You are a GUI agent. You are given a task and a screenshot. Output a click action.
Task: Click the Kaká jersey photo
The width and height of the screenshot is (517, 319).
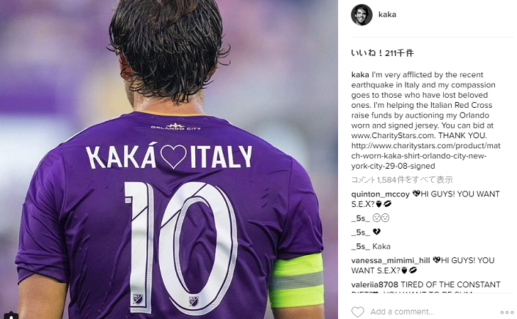[169, 159]
